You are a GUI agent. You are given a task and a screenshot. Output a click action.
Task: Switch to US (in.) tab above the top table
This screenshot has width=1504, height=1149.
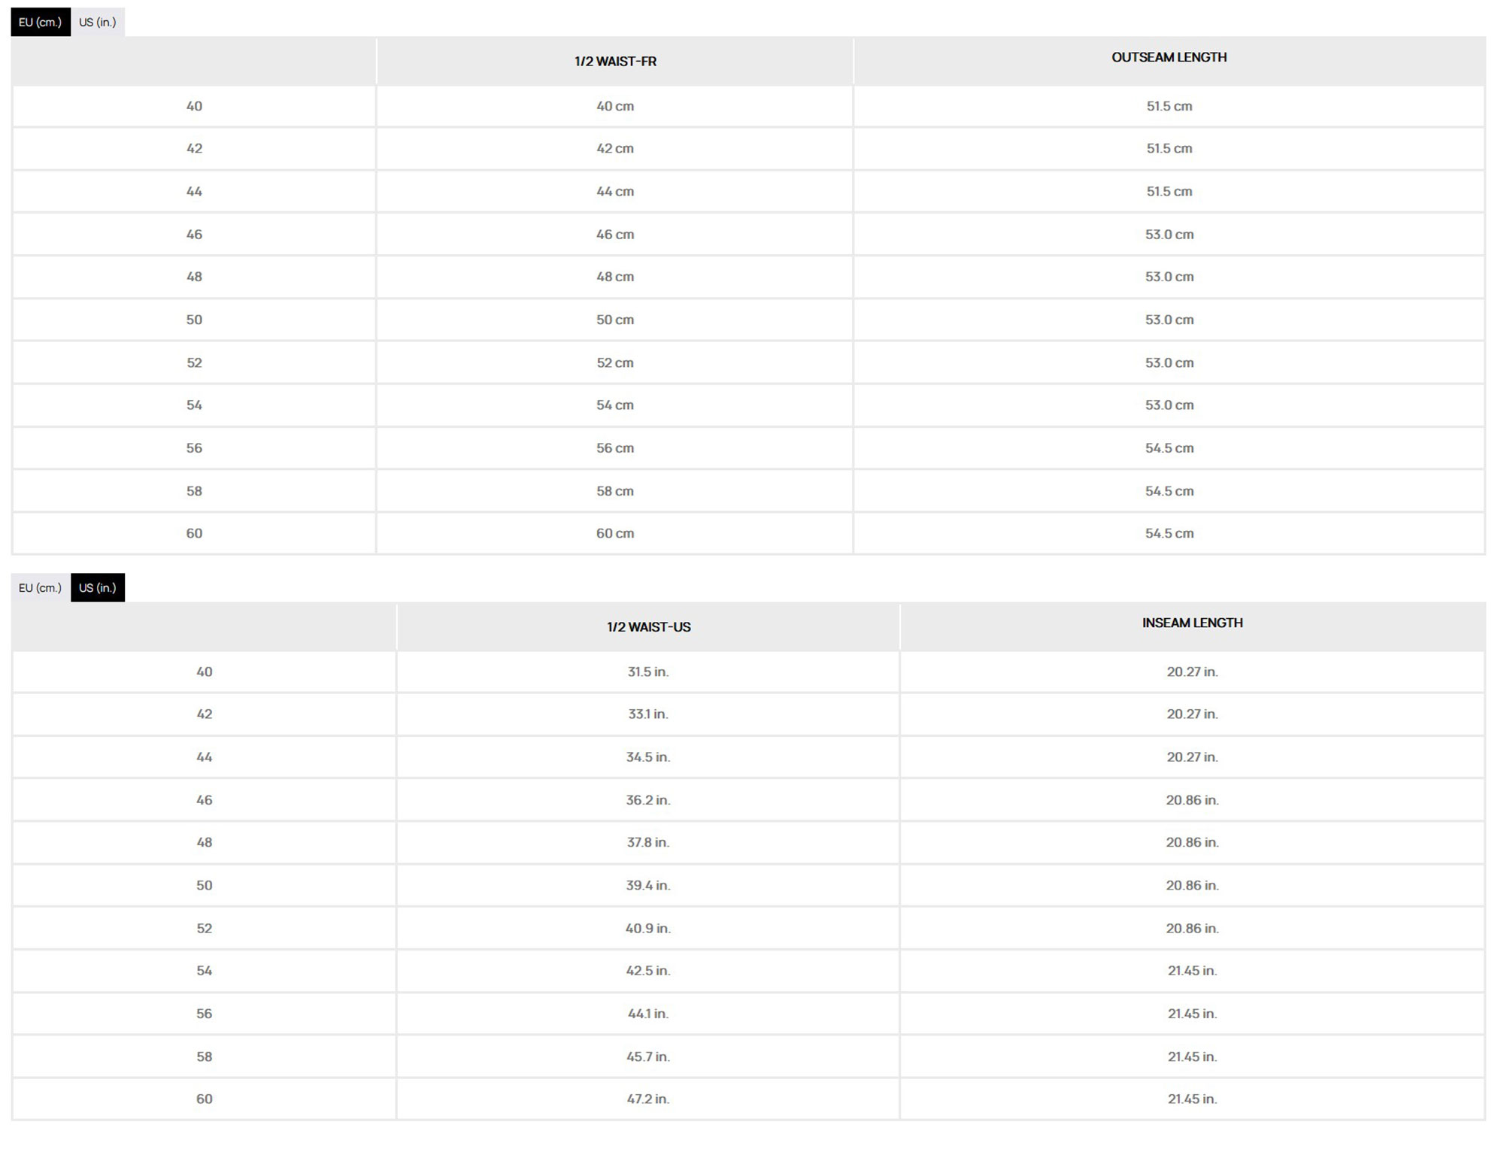[x=97, y=23]
